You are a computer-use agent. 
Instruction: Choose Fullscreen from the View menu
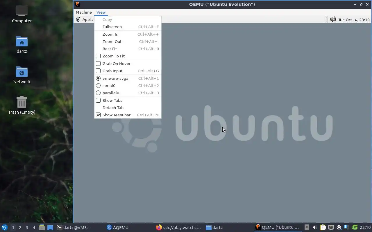coord(128,27)
